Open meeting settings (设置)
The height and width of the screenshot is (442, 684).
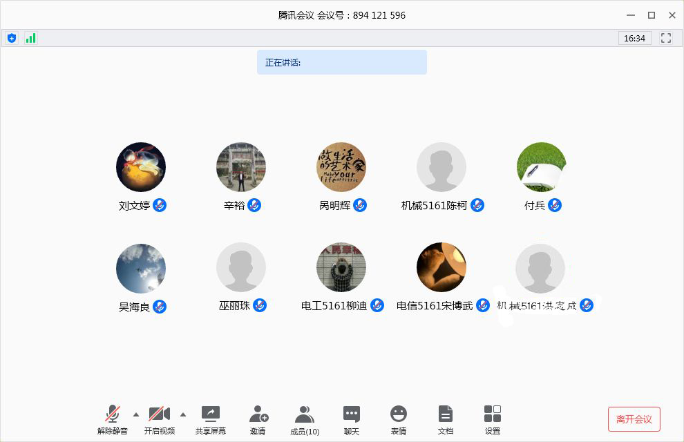pyautogui.click(x=493, y=419)
